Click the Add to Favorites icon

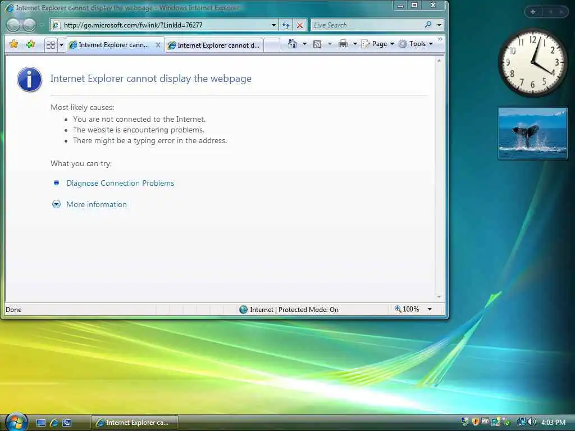coord(30,44)
